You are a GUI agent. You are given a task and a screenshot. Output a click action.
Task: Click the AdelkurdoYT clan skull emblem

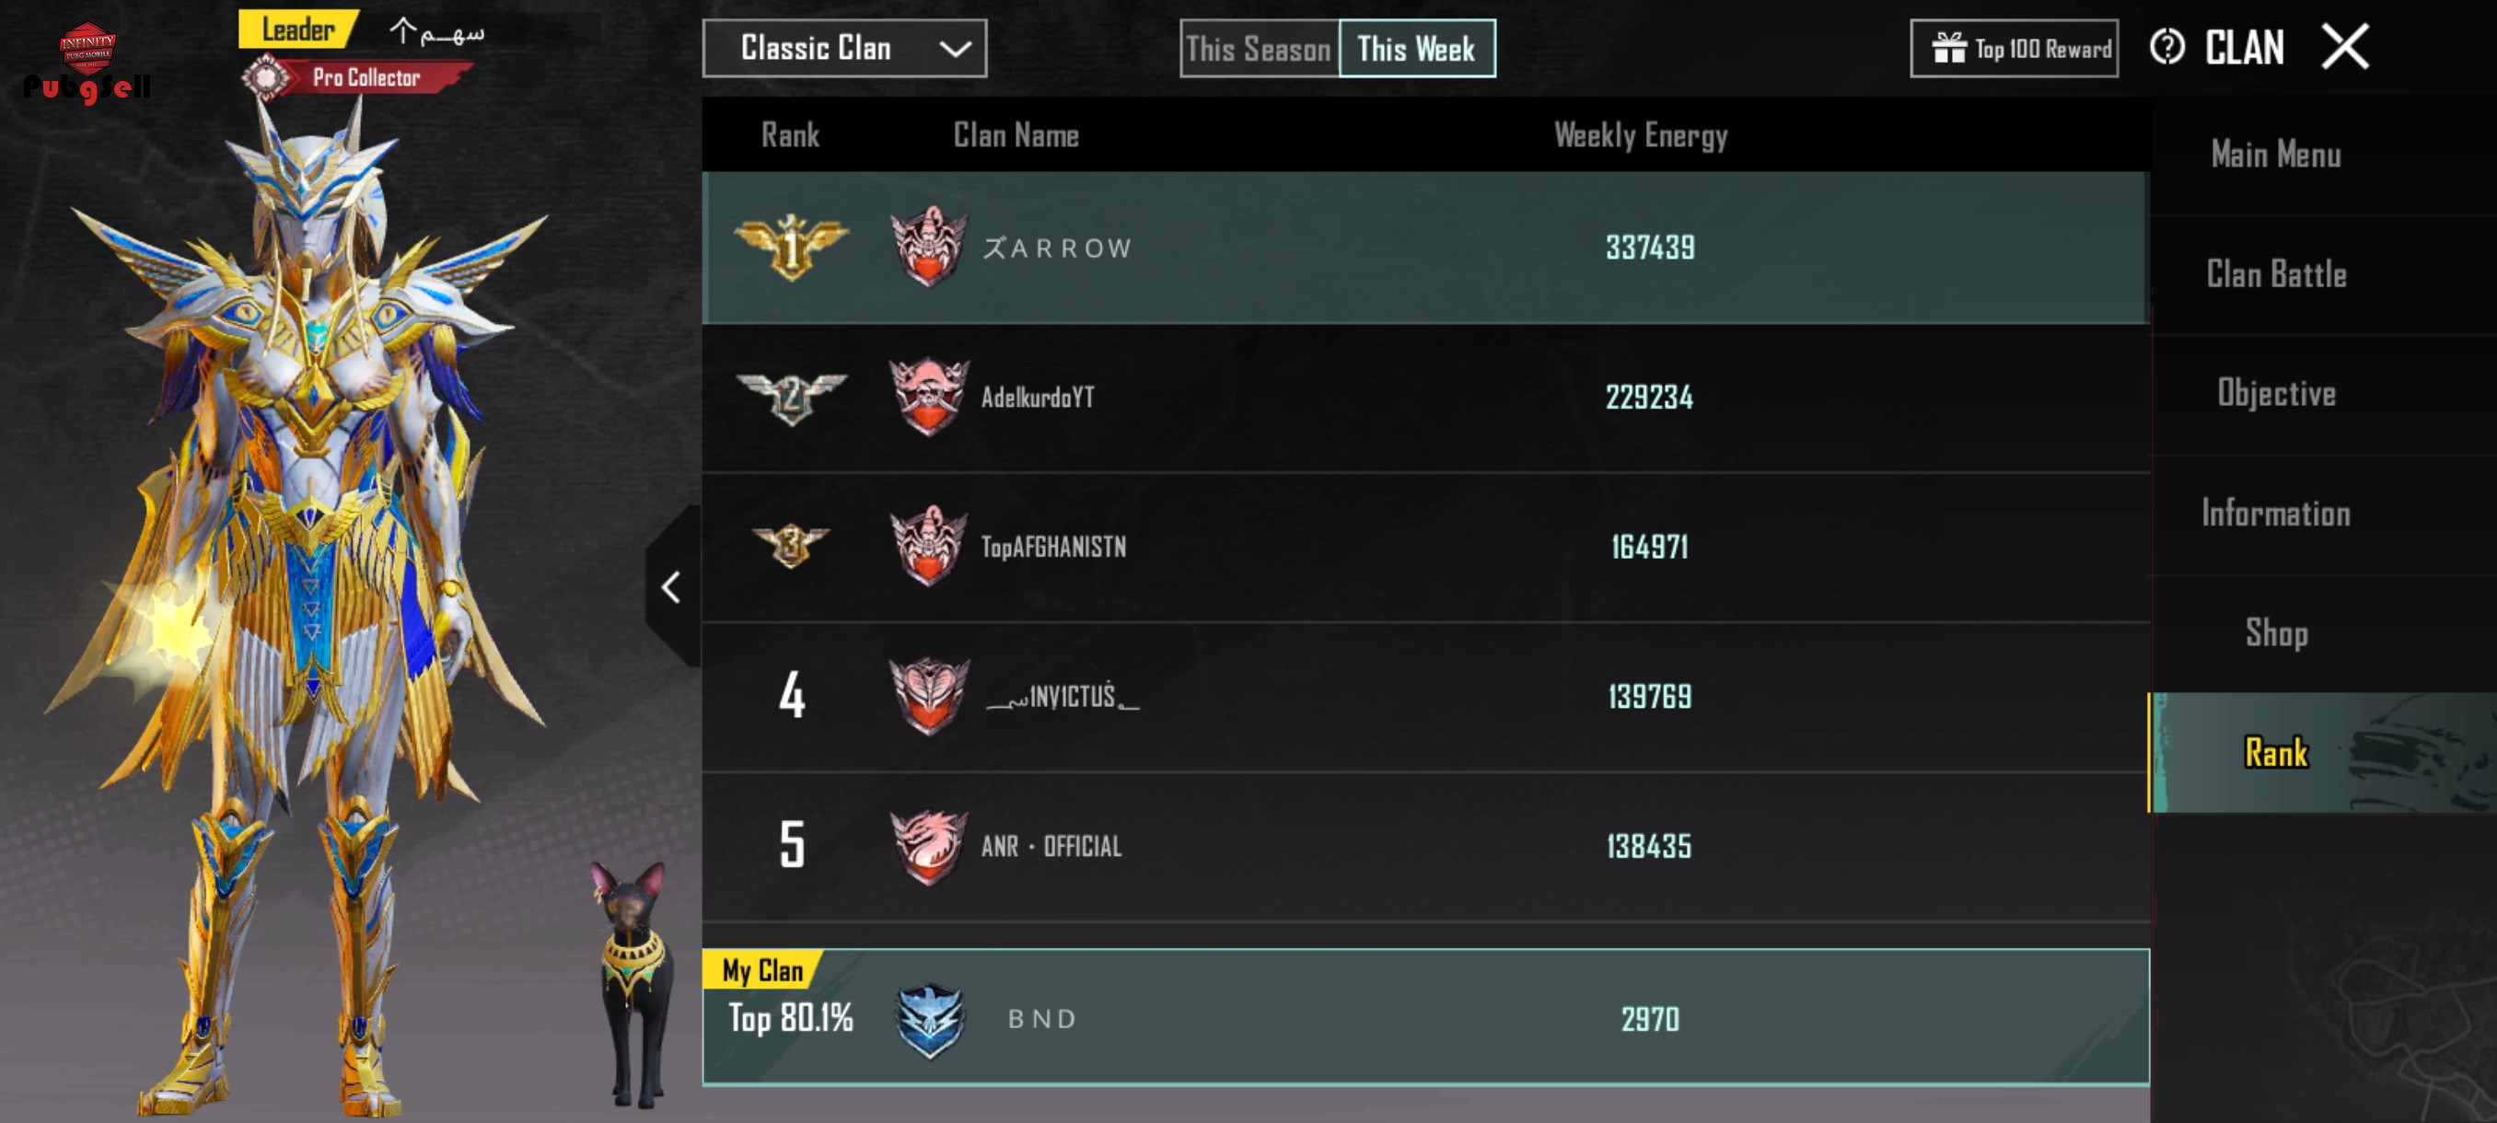pyautogui.click(x=928, y=395)
